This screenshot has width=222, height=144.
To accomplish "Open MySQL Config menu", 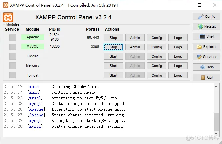I will pyautogui.click(x=157, y=47).
